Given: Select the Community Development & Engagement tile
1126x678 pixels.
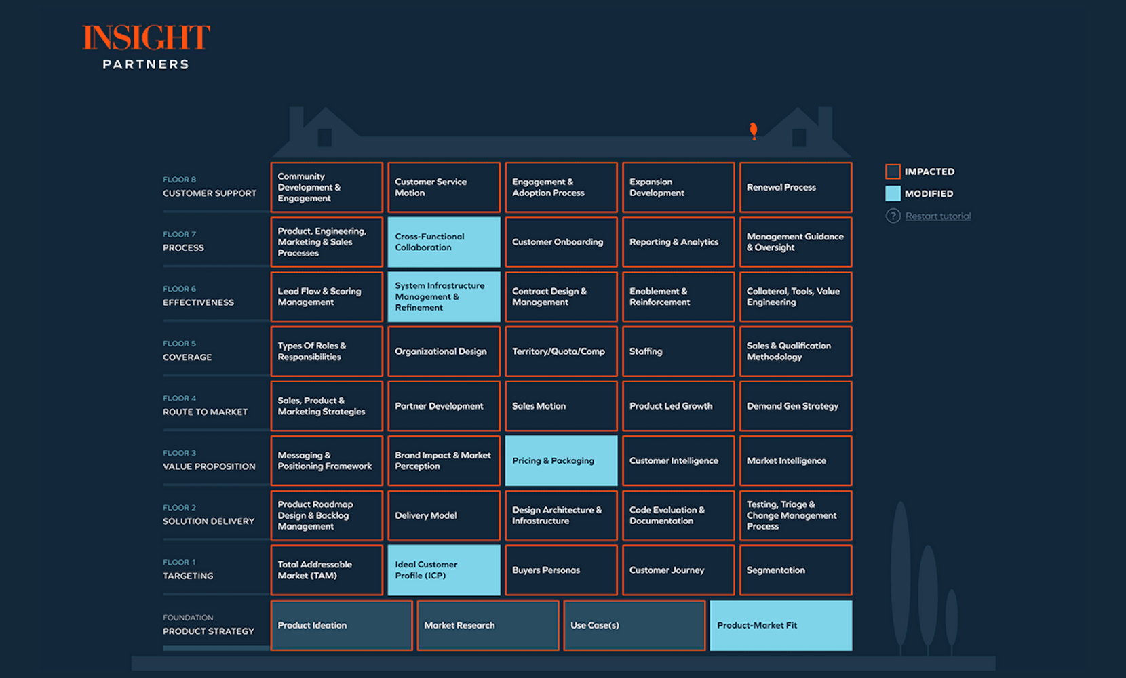Looking at the screenshot, I should 327,187.
